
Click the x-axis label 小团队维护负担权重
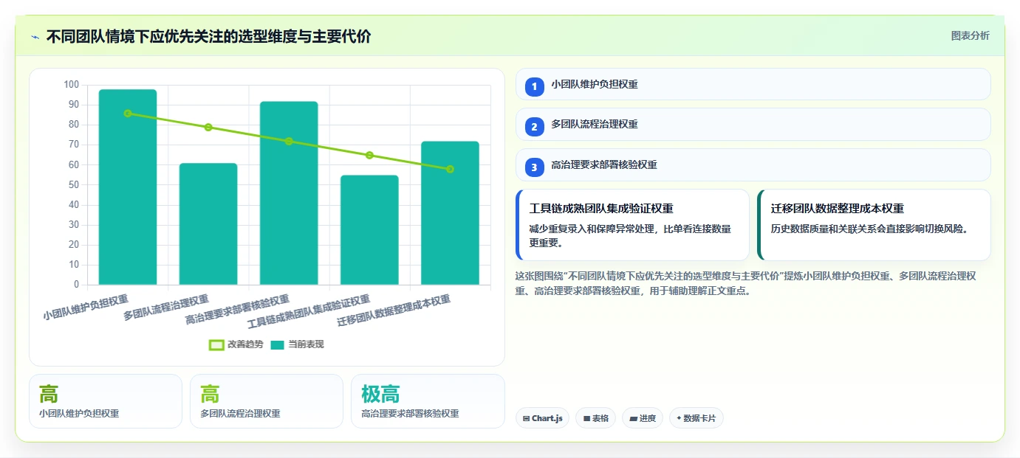tap(86, 307)
